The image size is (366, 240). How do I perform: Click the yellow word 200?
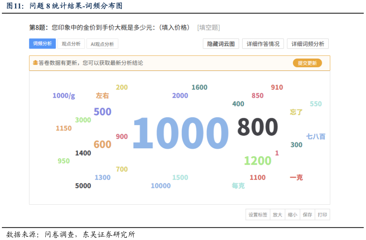pyautogui.click(x=122, y=87)
